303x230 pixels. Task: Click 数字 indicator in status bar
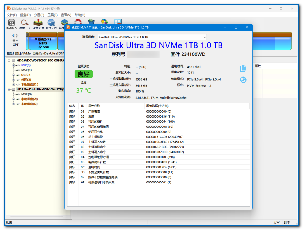[x=287, y=222]
